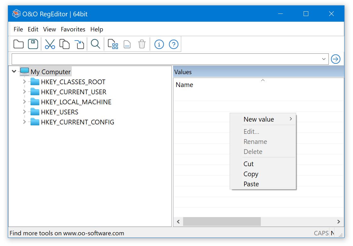Choose Paste in context menu
Screen dimensions: 353x246
[x=263, y=184]
